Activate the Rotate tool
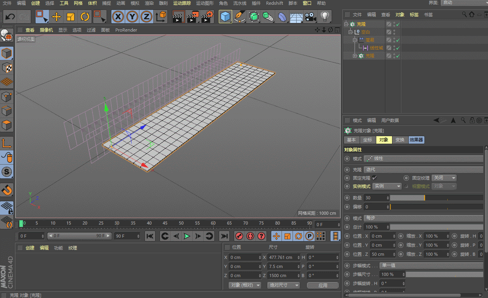Viewport: 488px width, 298px height. click(85, 17)
